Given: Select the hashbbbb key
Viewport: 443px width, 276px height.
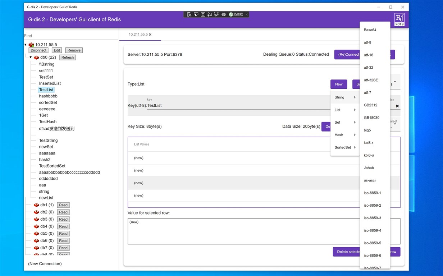Looking at the screenshot, I should coord(48,96).
